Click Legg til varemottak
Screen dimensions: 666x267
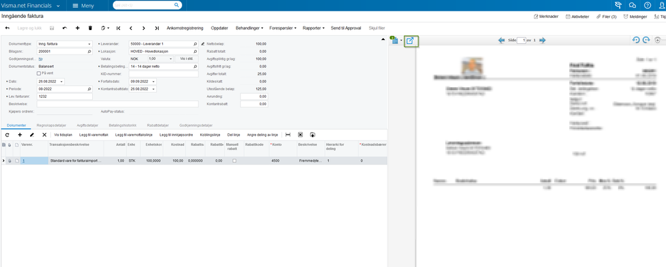(x=94, y=134)
